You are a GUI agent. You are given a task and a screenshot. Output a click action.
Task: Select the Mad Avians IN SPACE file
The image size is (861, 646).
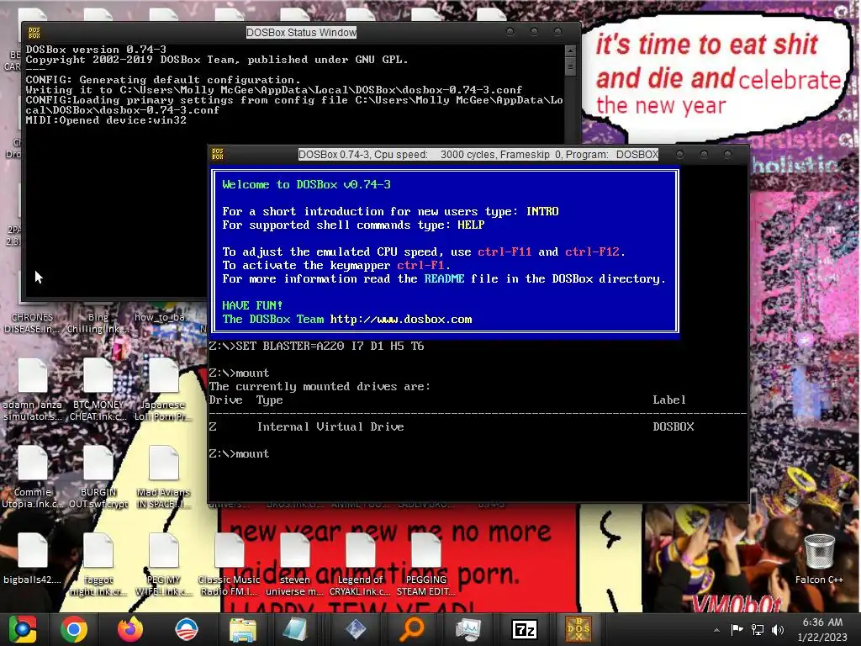(163, 477)
